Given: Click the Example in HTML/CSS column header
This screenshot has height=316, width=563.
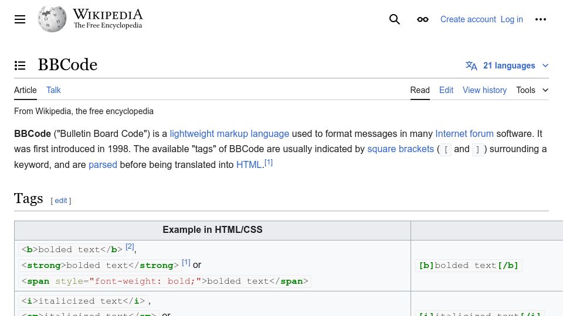Looking at the screenshot, I should 212,229.
